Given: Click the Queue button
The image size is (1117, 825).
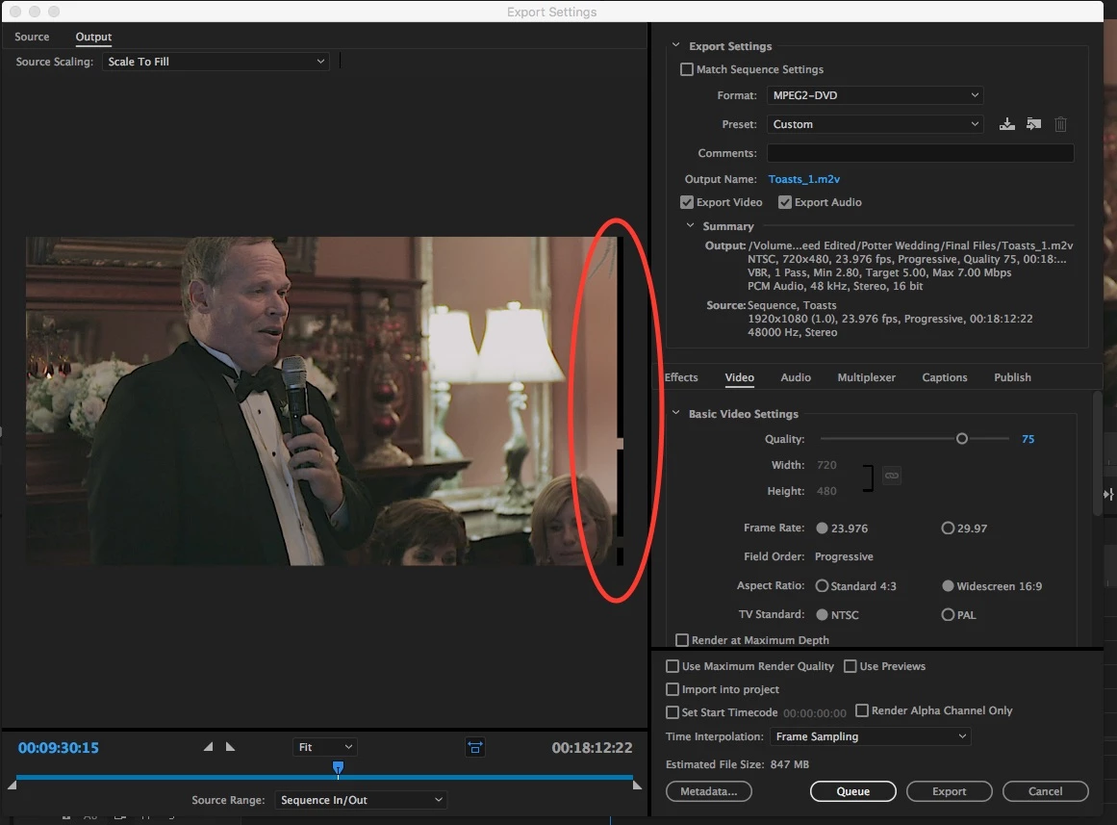Looking at the screenshot, I should pos(853,791).
